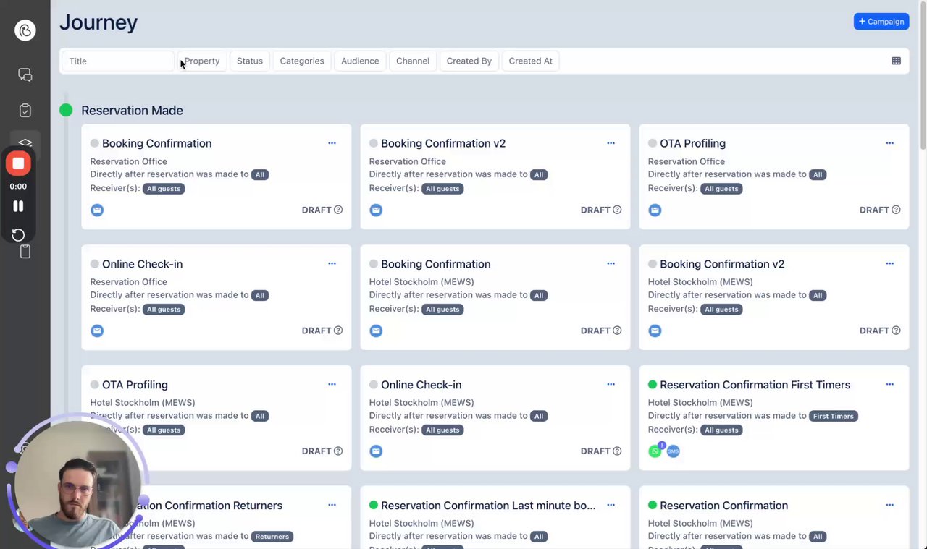Open Hotel Stockholm Booking Confirmation card title
The image size is (927, 549).
click(436, 264)
